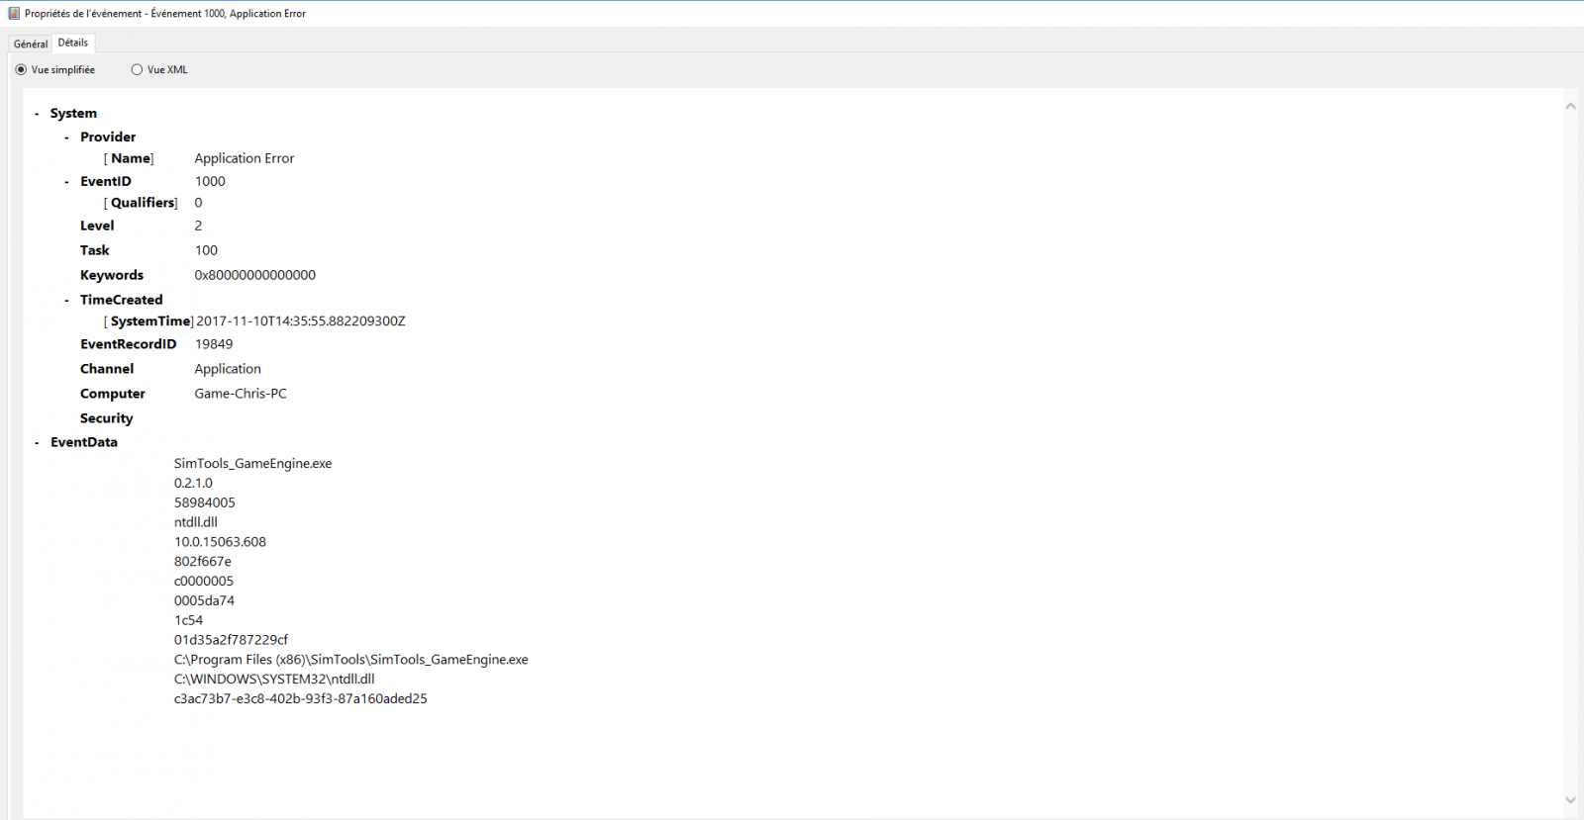This screenshot has width=1584, height=820.
Task: Switch to the Général tab
Action: point(31,44)
